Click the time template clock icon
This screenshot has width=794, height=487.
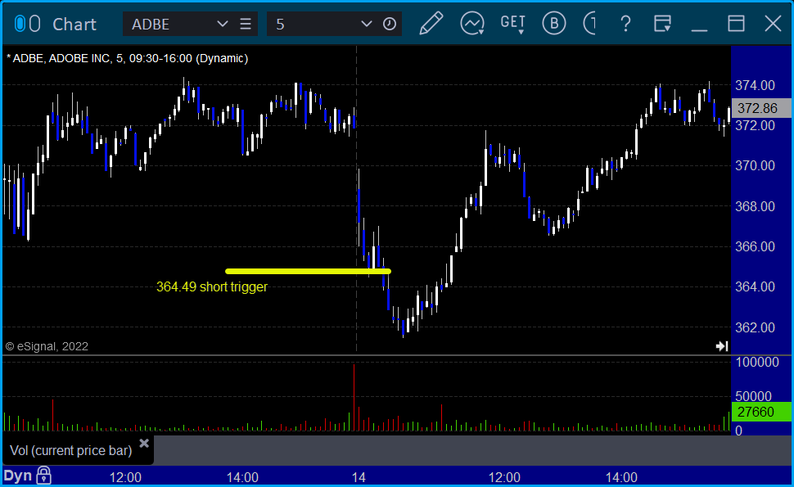pyautogui.click(x=390, y=24)
